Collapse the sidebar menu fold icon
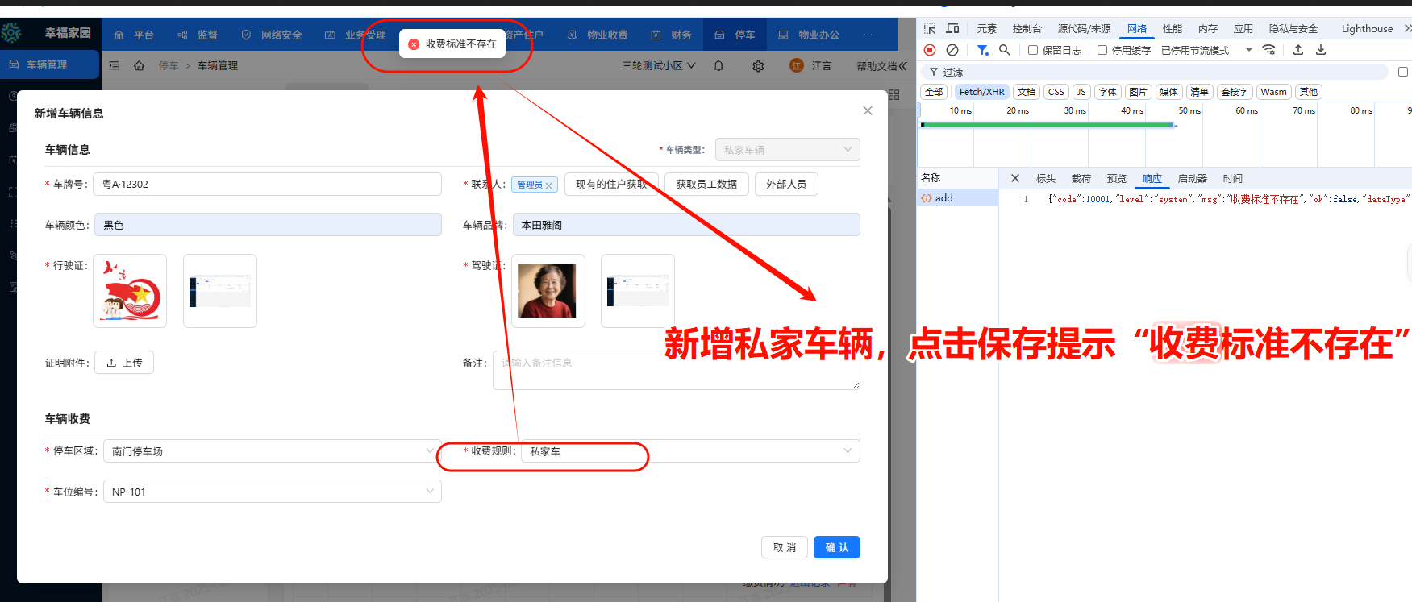The width and height of the screenshot is (1412, 602). 114,65
